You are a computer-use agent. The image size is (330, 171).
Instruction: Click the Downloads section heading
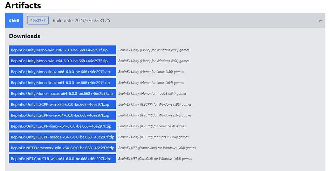tap(25, 36)
